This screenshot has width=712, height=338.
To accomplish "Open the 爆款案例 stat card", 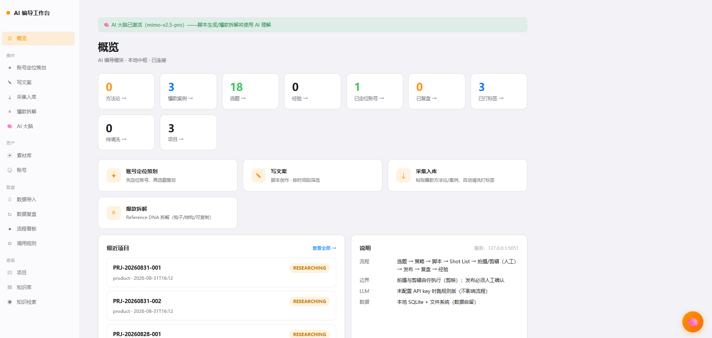I will [x=188, y=91].
